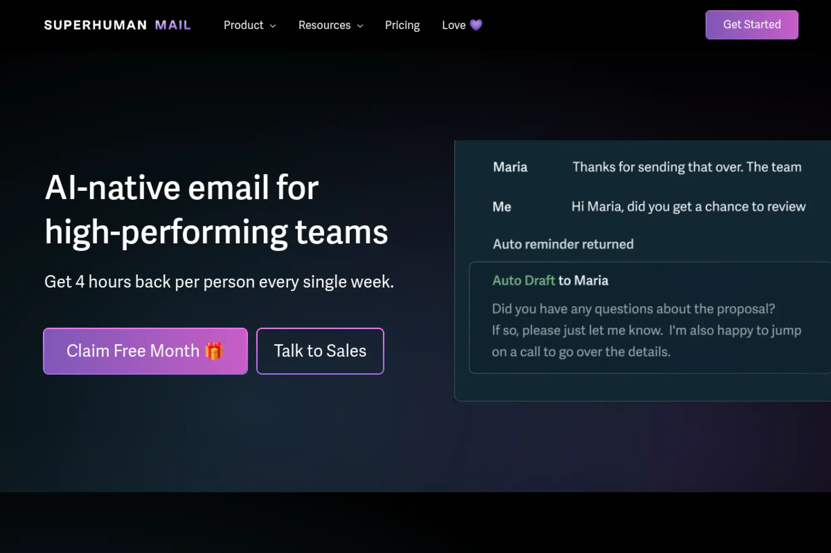The image size is (831, 553).
Task: Open the Product menu
Action: tap(243, 25)
